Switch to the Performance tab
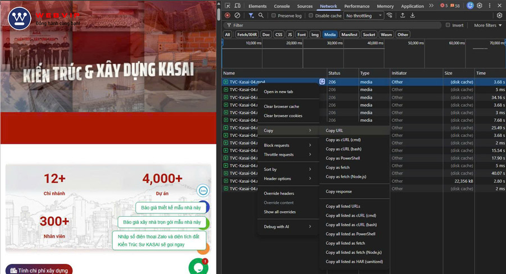 coord(357,6)
